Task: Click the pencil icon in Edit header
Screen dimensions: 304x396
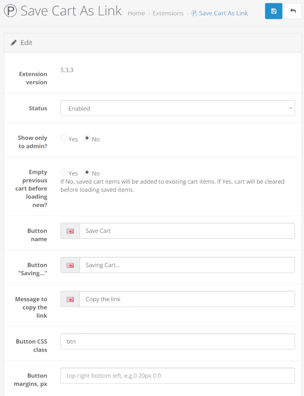Action: (x=14, y=43)
